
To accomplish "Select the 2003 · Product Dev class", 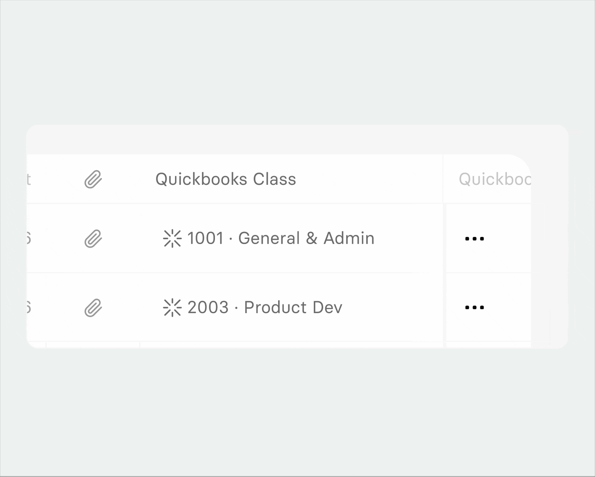I will [265, 308].
